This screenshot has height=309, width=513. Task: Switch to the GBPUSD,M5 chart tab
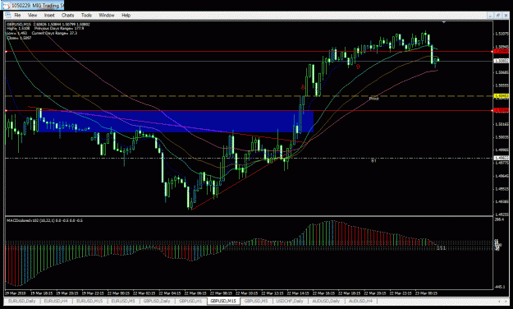pos(256,301)
